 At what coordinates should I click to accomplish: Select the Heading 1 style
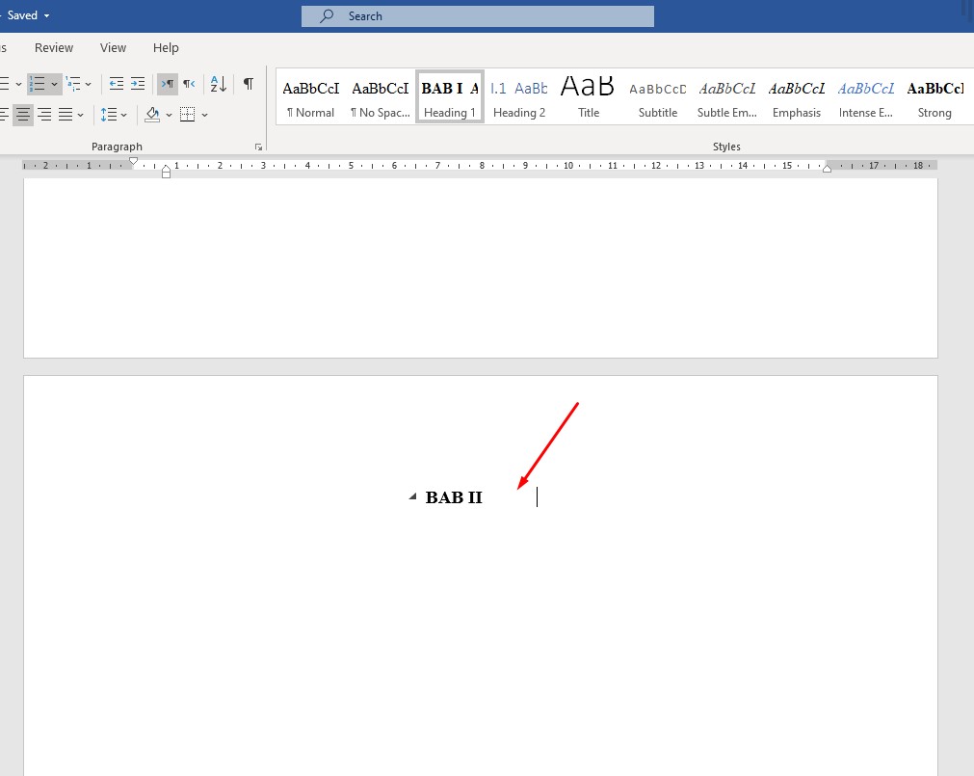[450, 97]
